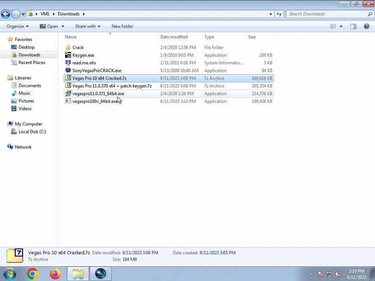
Task: Click the folder icon in address bar
Action: pyautogui.click(x=30, y=14)
